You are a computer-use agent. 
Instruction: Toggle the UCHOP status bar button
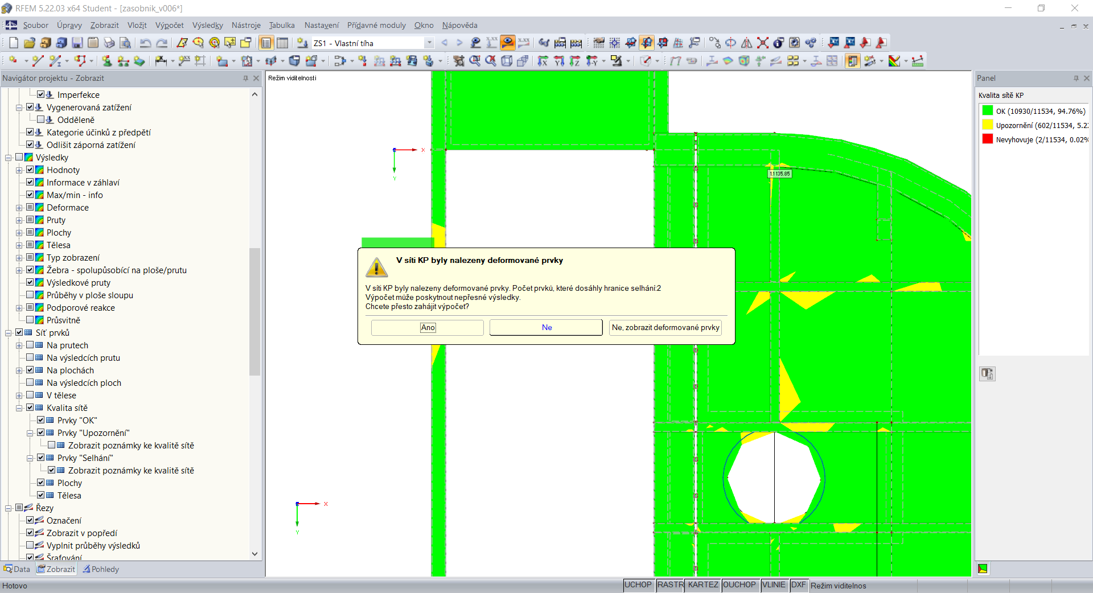[x=638, y=585]
